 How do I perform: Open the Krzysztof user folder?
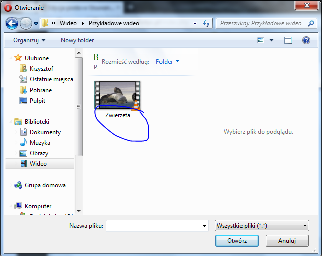[41, 69]
